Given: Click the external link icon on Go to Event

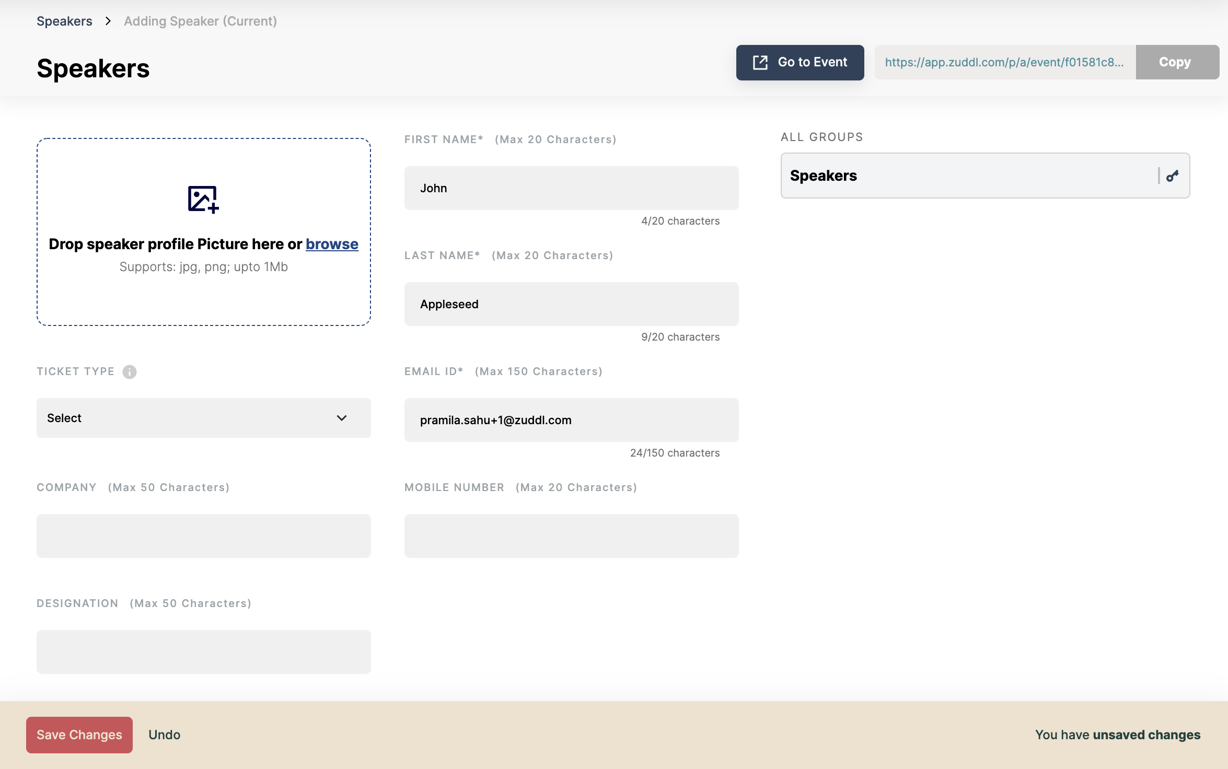Looking at the screenshot, I should coord(760,62).
